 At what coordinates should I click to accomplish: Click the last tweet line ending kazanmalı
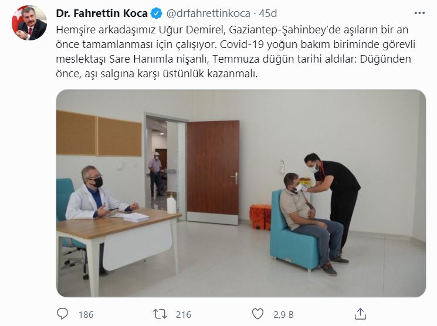(157, 74)
